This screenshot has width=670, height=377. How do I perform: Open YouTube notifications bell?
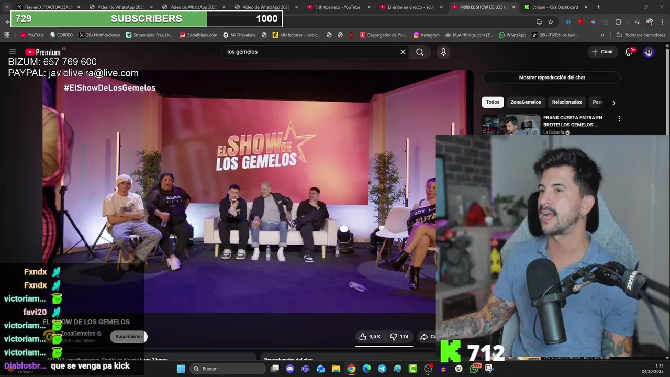click(629, 52)
